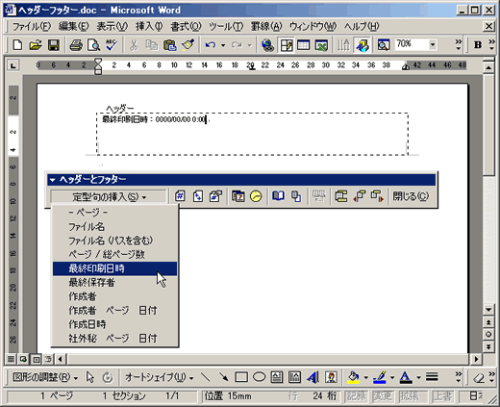
Task: Select the Format Painter brush icon
Action: (188, 45)
